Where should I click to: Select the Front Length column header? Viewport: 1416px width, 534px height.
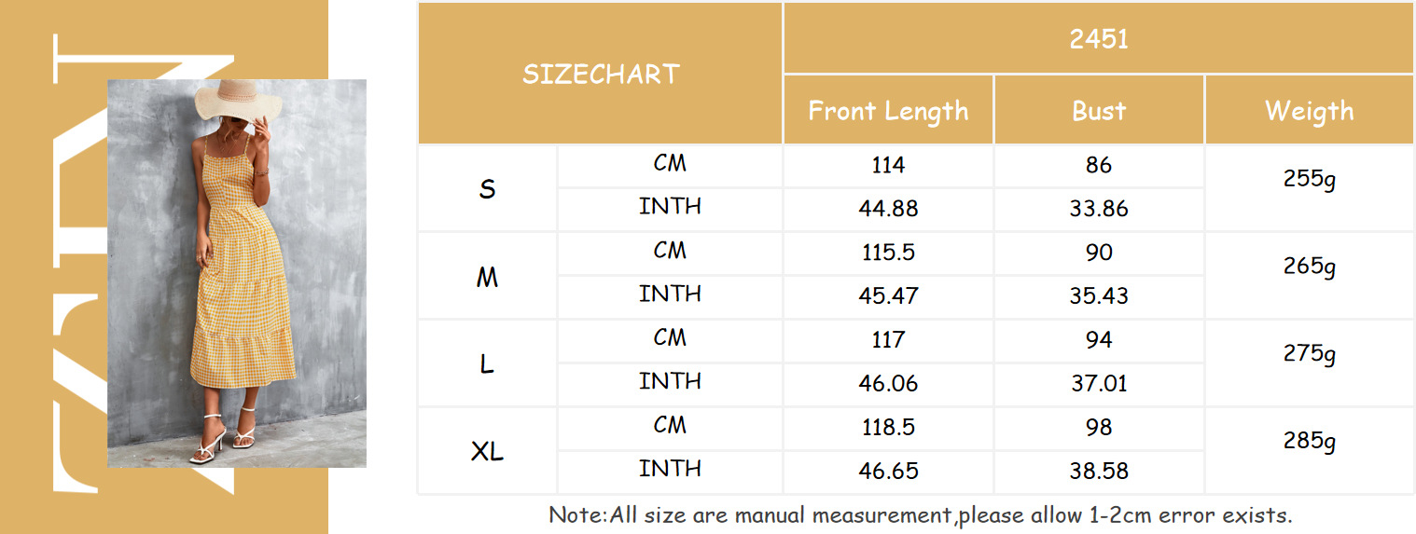pos(888,110)
